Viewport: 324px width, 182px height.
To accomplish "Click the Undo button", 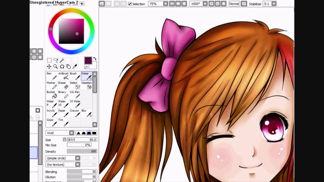I will click(x=102, y=4).
